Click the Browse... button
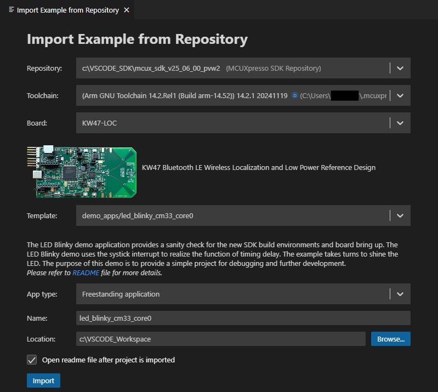Screen dimensions: 438x392 [x=390, y=339]
